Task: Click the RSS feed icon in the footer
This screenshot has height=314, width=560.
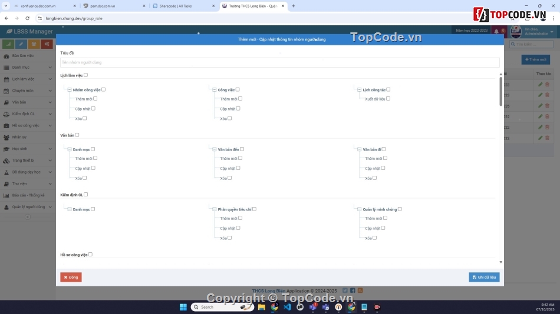Action: point(360,290)
